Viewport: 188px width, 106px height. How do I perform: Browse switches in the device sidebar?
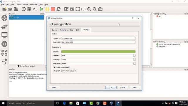click(x=4, y=26)
